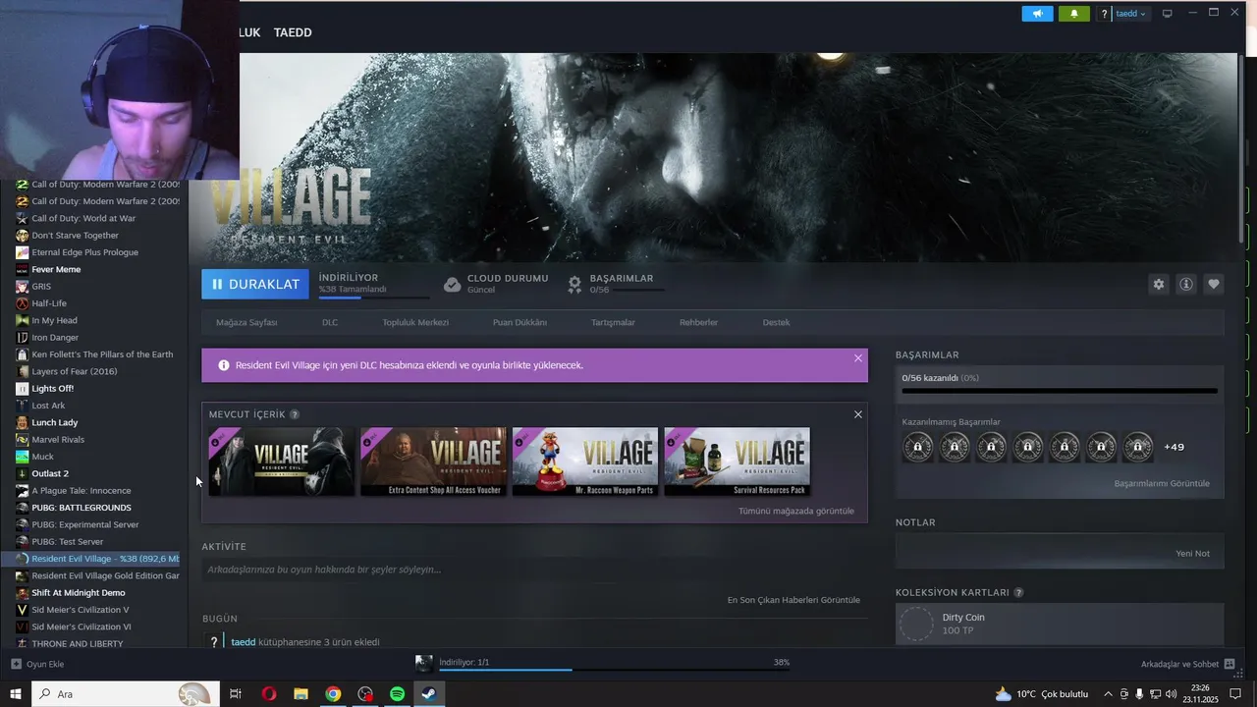This screenshot has height=707, width=1257.
Task: Open File Explorer from taskbar
Action: [301, 694]
